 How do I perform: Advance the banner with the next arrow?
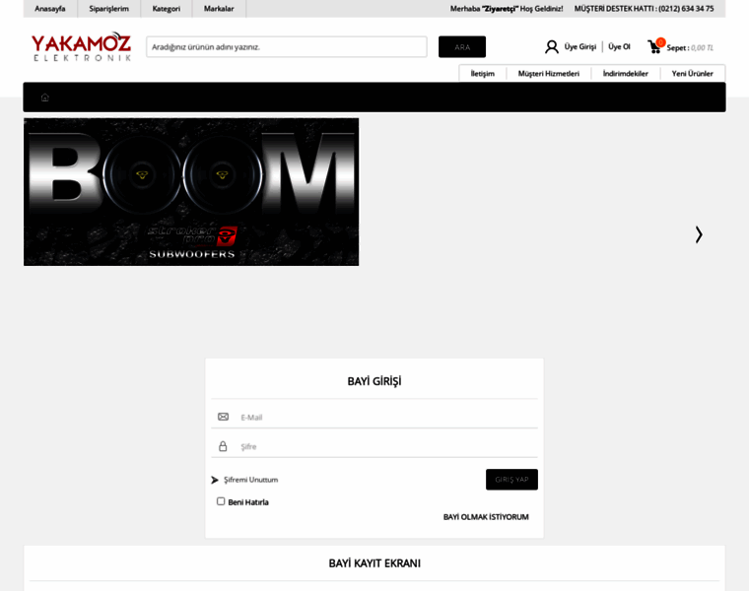(x=699, y=234)
